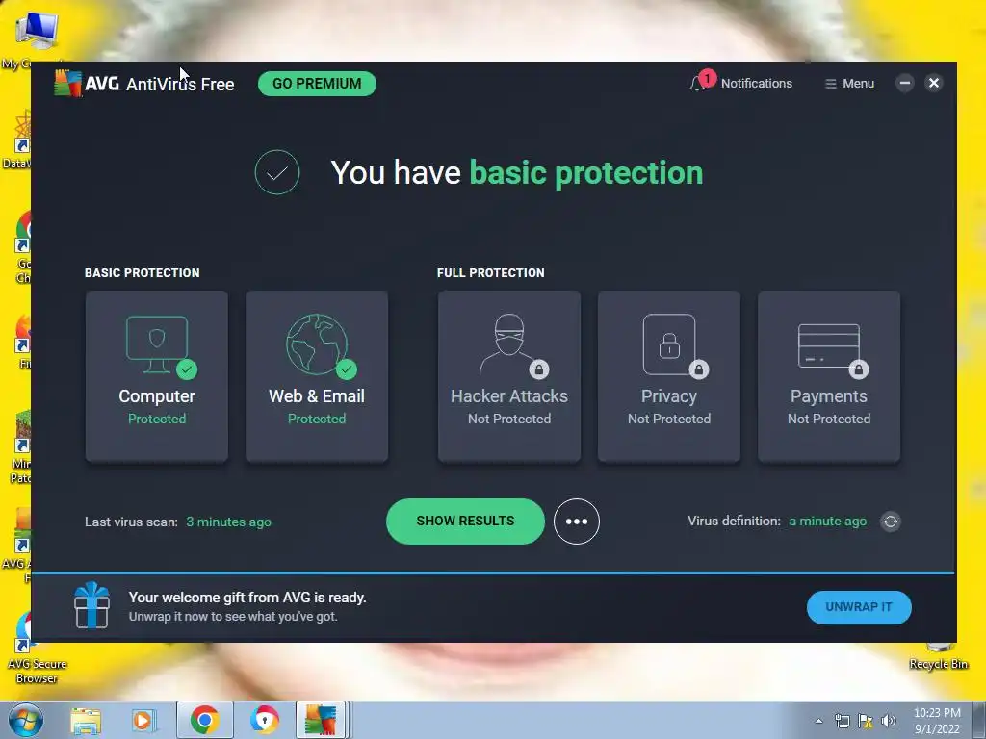This screenshot has height=739, width=986.
Task: Click the volume speaker tray icon
Action: click(x=889, y=721)
